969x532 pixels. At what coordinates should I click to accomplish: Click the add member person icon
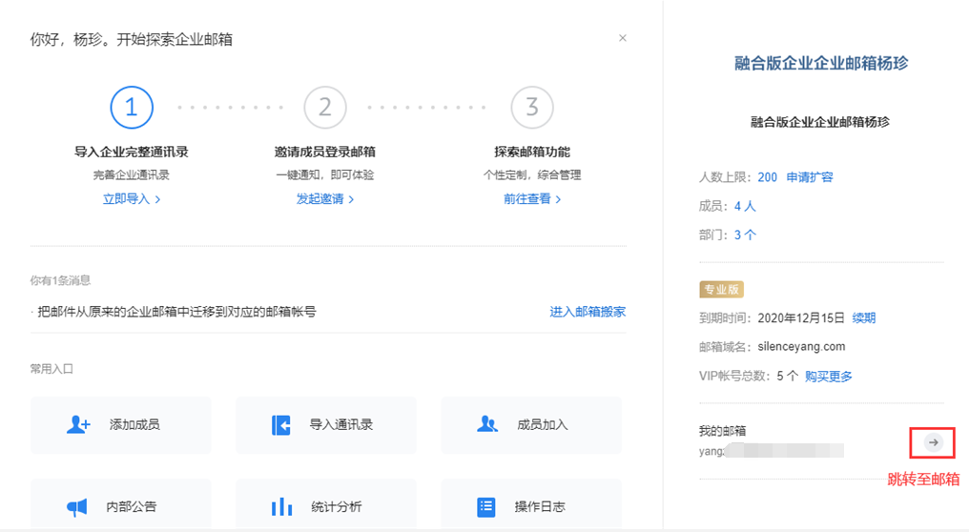coord(78,425)
